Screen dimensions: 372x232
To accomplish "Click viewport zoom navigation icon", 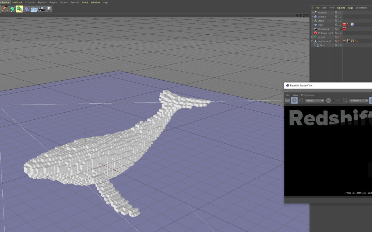I will (x=301, y=15).
